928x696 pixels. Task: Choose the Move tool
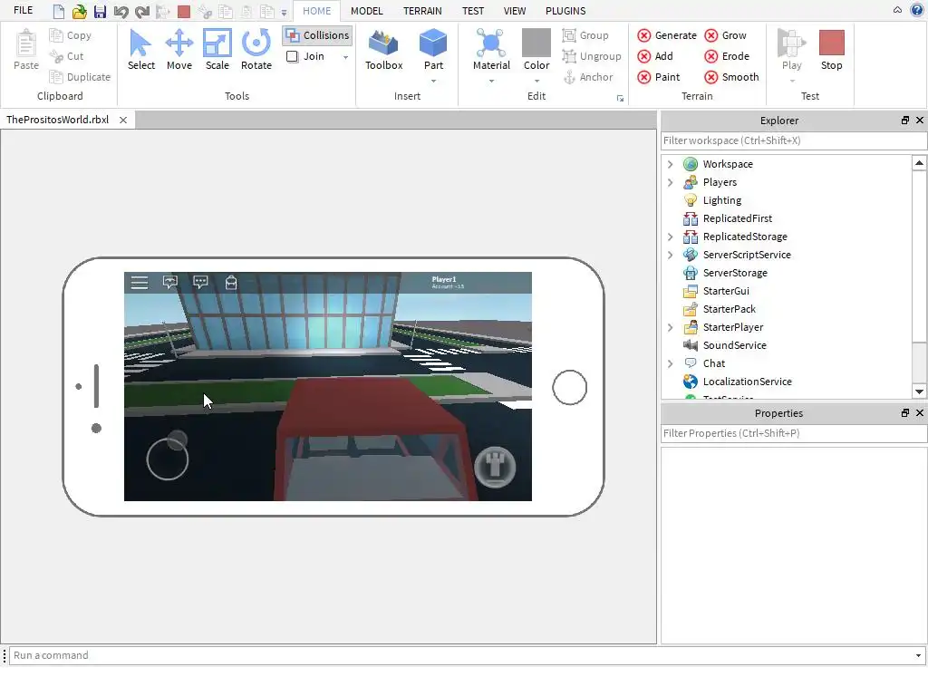(x=179, y=51)
